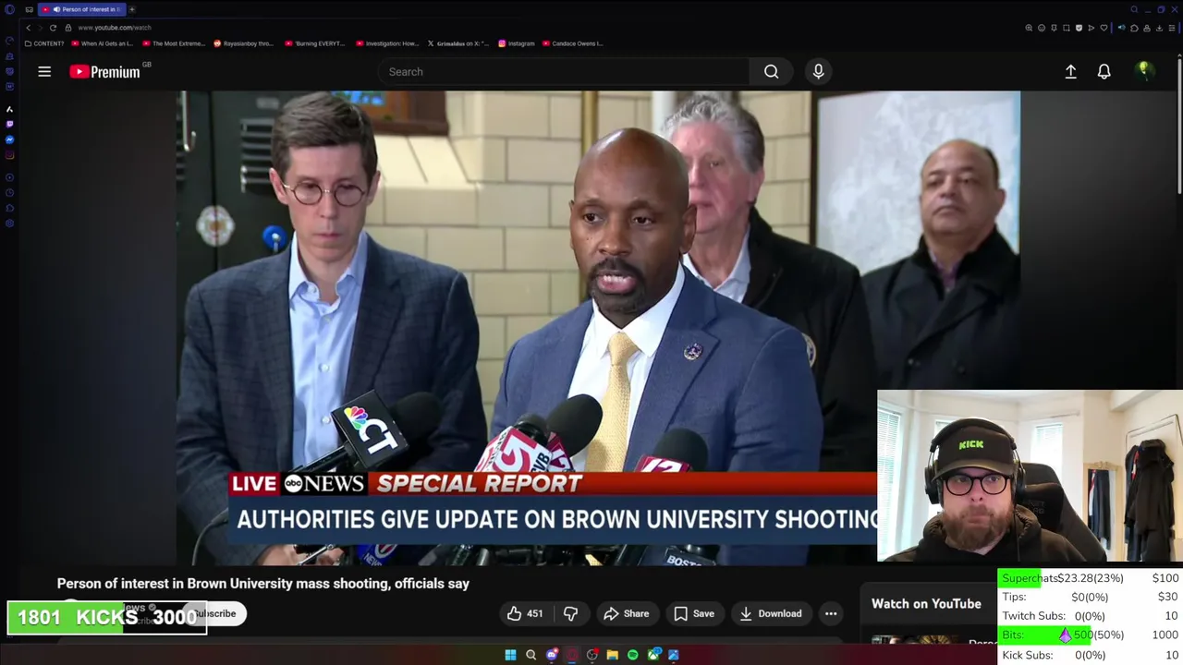Start voice search with the microphone
This screenshot has height=665, width=1183.
[x=818, y=71]
